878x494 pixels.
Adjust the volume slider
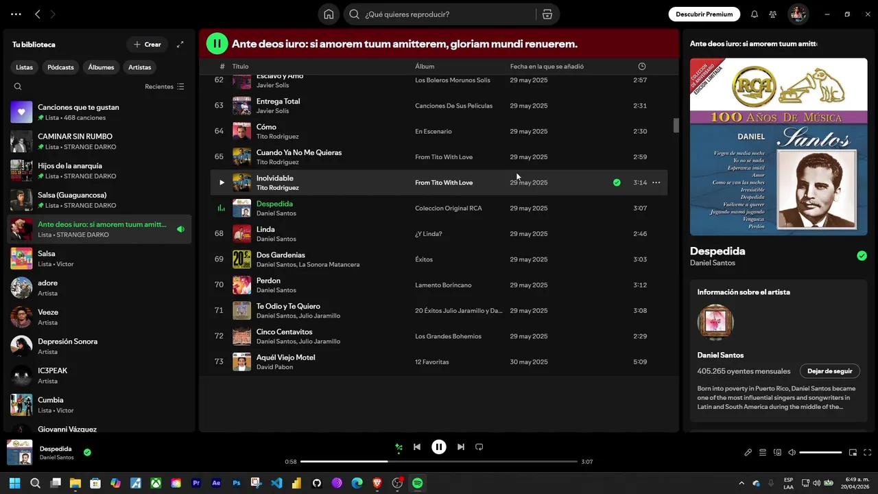(820, 453)
